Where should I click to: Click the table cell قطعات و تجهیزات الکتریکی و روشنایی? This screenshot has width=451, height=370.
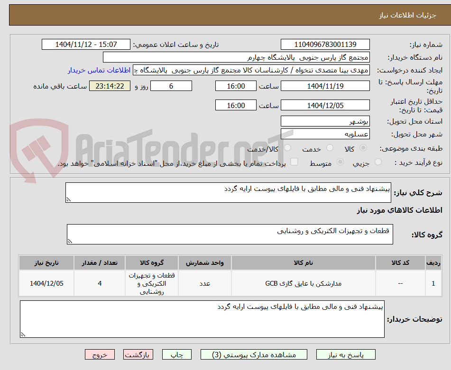click(x=152, y=283)
